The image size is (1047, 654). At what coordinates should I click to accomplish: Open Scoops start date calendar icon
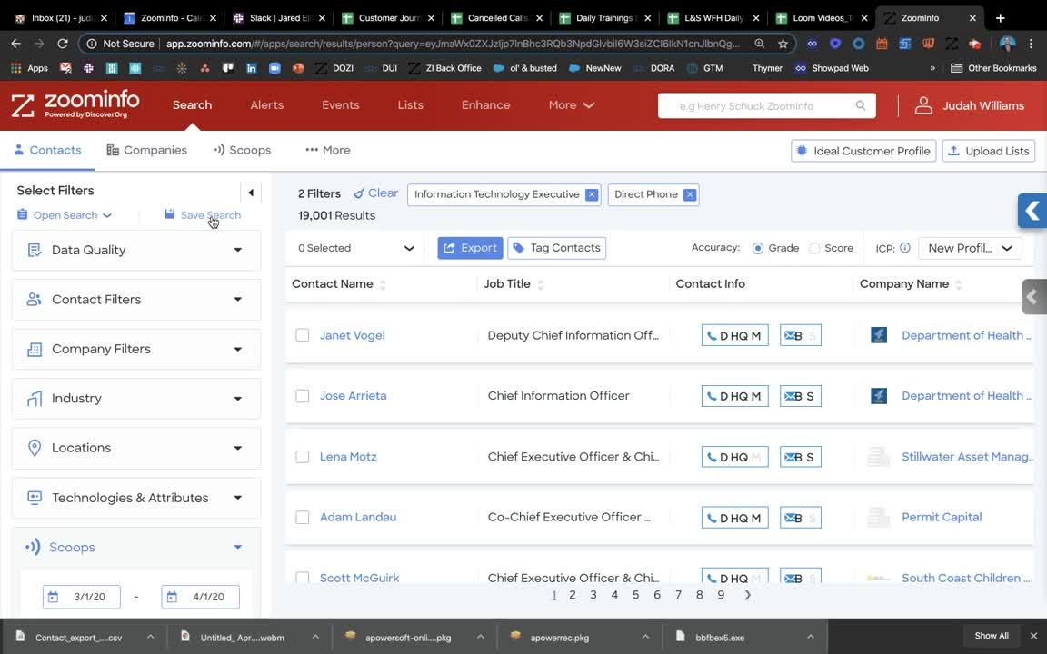54,597
